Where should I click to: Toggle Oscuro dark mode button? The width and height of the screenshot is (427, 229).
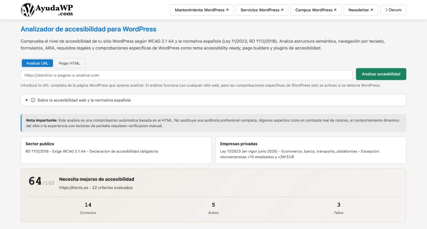393,10
